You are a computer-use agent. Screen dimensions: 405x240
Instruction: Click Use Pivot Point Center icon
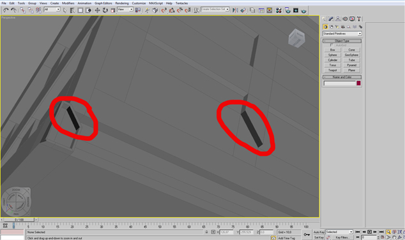pos(138,10)
